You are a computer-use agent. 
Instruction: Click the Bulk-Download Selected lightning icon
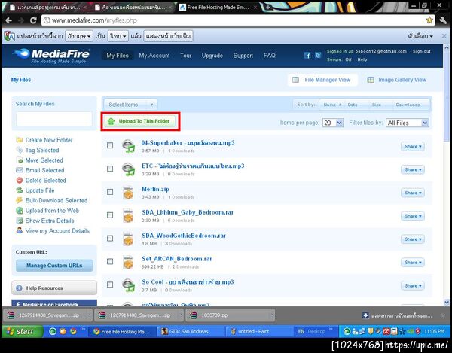click(20, 200)
